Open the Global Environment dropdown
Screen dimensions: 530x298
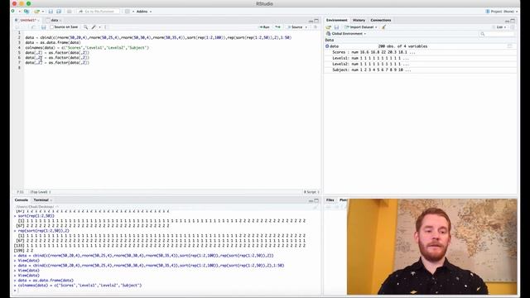tap(346, 34)
